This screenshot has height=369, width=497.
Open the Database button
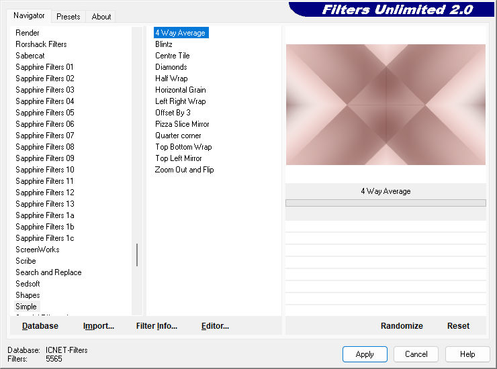(x=40, y=326)
